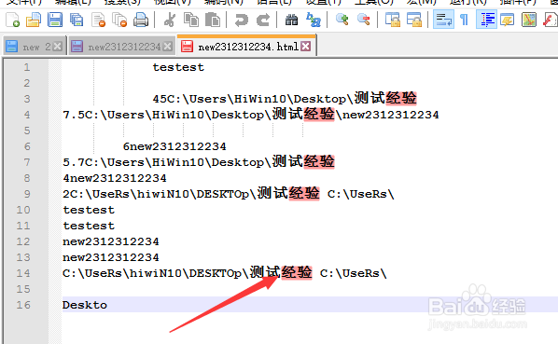Toggle the Show Indent Guide icon
The width and height of the screenshot is (558, 344).
pyautogui.click(x=486, y=20)
